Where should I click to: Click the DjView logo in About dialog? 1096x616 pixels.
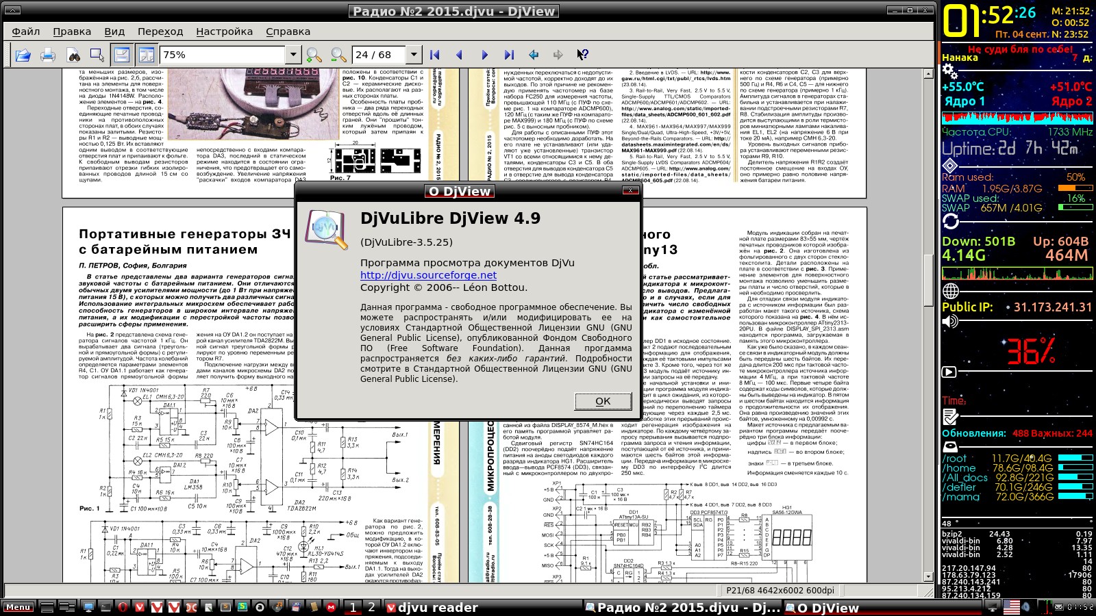tap(327, 231)
